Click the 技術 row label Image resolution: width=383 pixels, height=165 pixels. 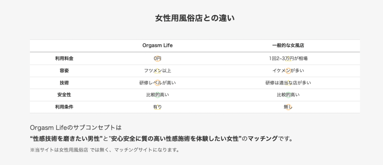[64, 83]
